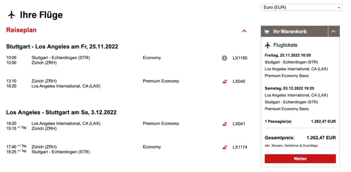Select flight number LX1165

click(x=240, y=58)
